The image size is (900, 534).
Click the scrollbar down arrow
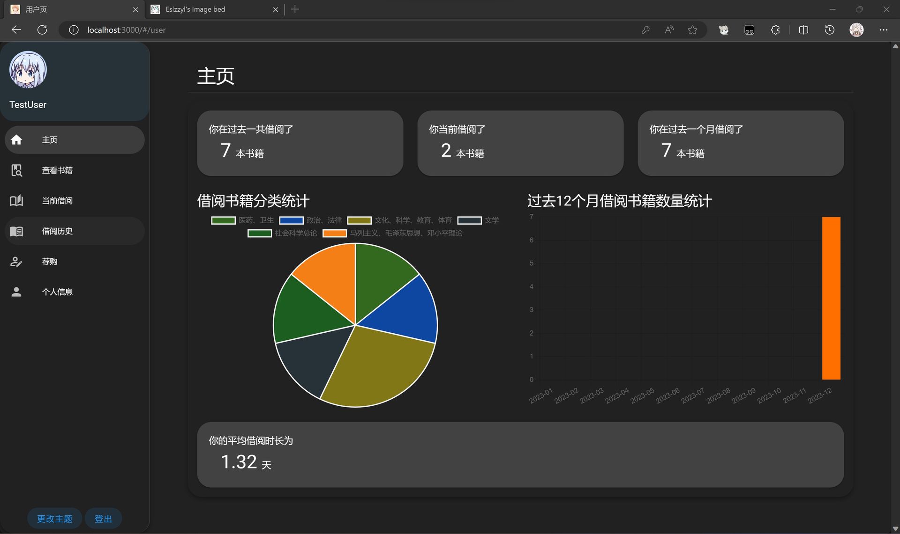[895, 529]
